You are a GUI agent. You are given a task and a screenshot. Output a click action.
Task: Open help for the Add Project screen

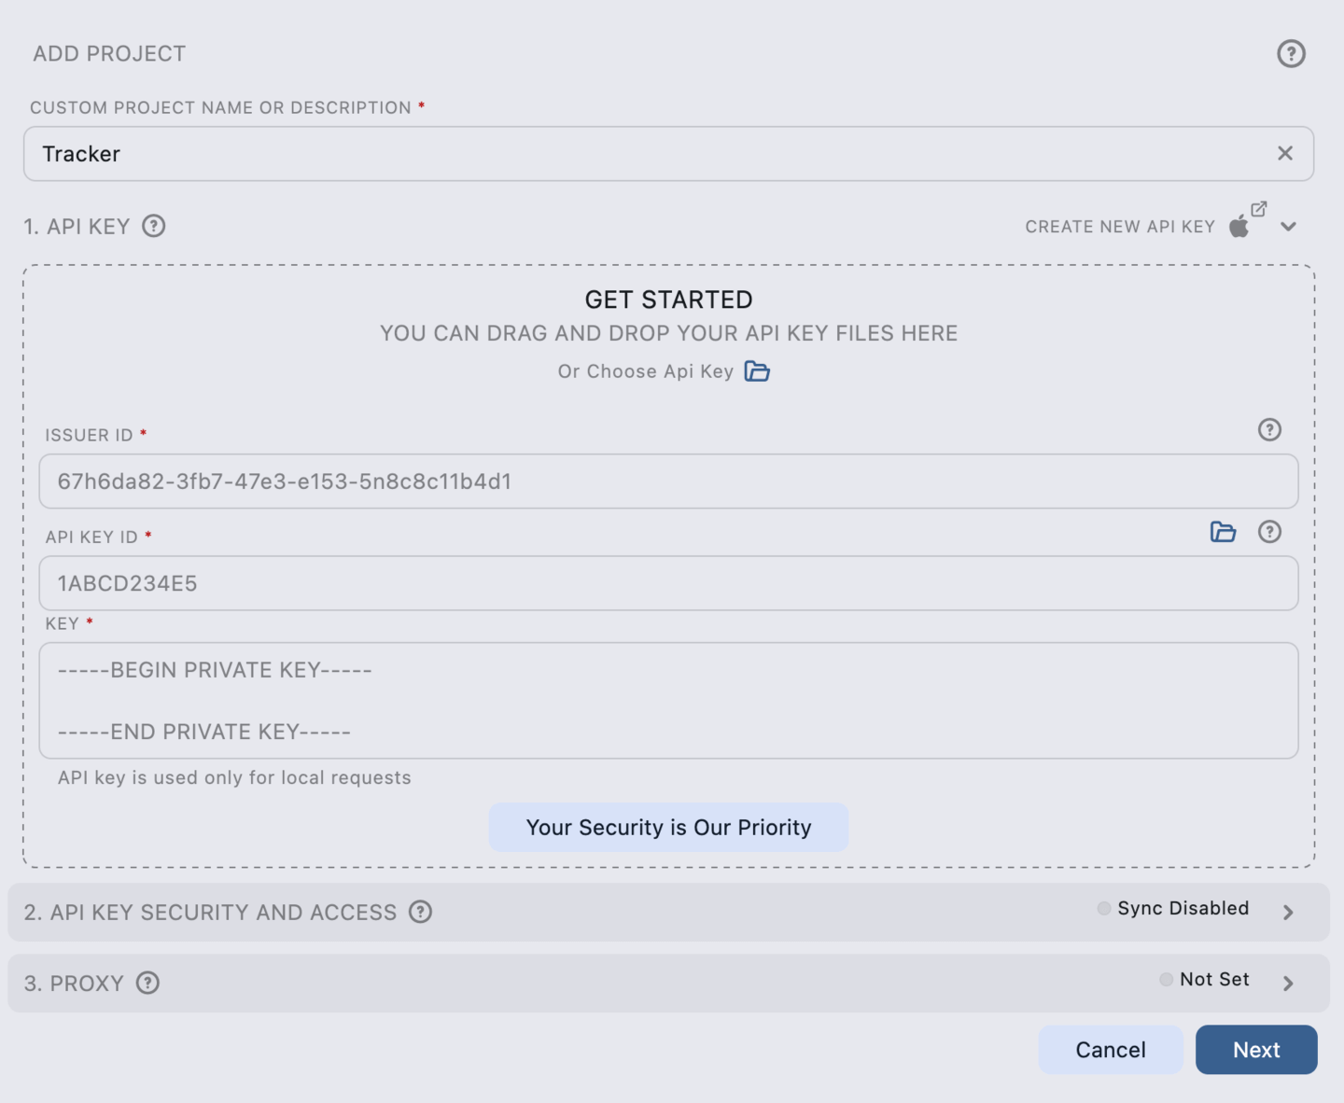pyautogui.click(x=1291, y=54)
